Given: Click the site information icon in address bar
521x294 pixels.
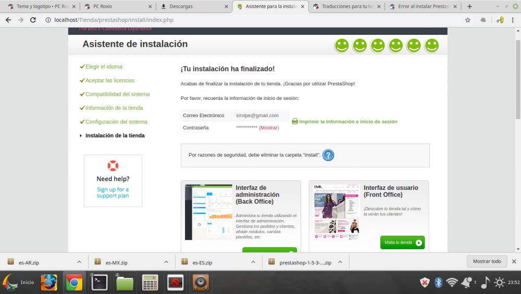Looking at the screenshot, I should coord(48,20).
